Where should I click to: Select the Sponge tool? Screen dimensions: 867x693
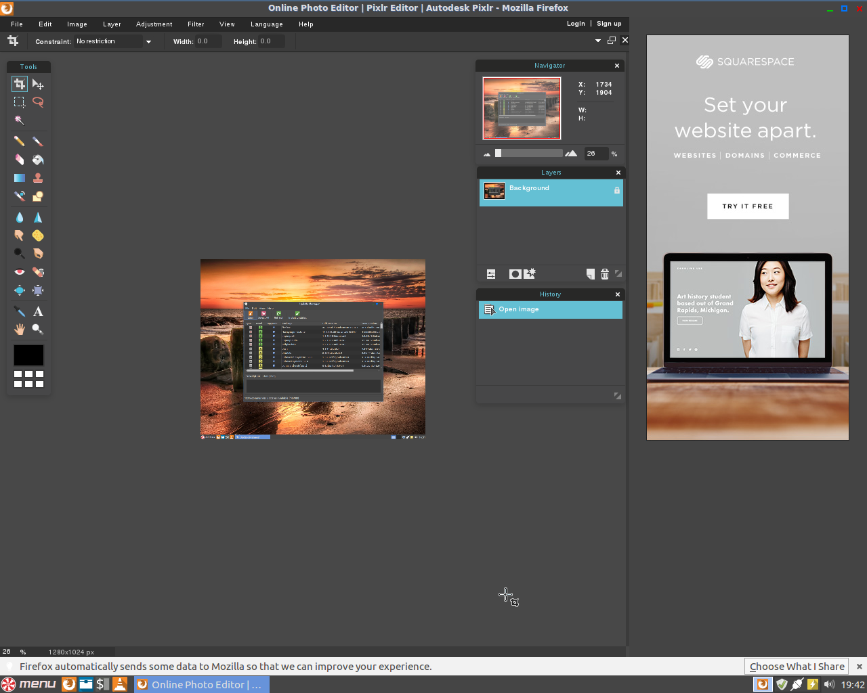pos(38,236)
